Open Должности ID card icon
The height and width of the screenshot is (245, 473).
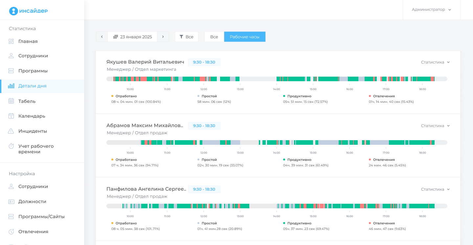tap(11, 201)
